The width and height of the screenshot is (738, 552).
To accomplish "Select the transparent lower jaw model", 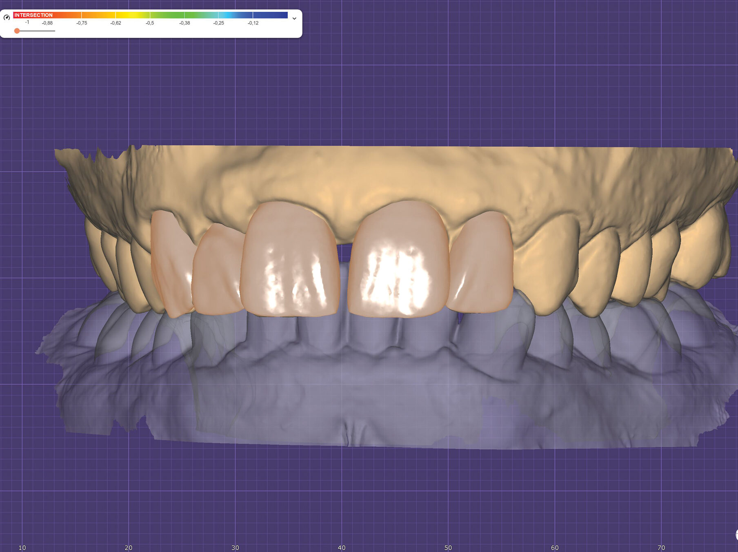I will (x=367, y=391).
